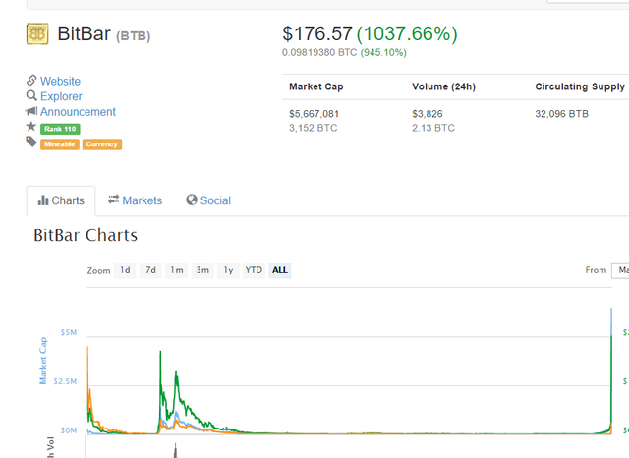Viewport: 629px width, 458px height.
Task: Click the BitBar coin logo icon
Action: 37,33
